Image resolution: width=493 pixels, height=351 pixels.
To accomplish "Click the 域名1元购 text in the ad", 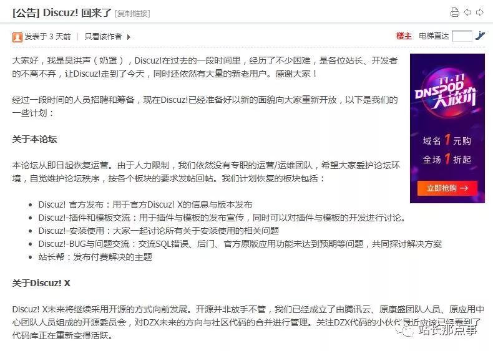I will 447,140.
